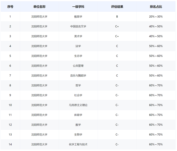Click 沈阳师范大学 in the 生物学 row
Viewport: 177px width, 151px height.
pyautogui.click(x=39, y=135)
